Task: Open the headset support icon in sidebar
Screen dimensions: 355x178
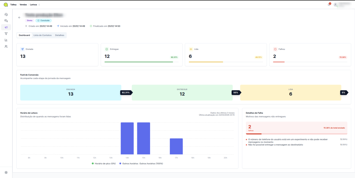Action: point(6,15)
